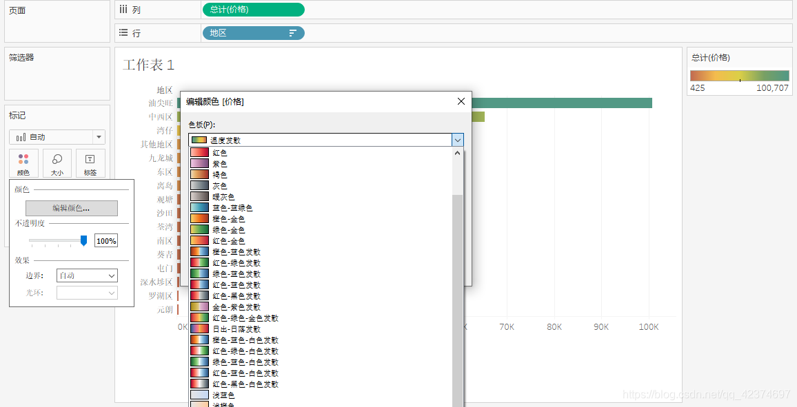797x407 pixels.
Task: Select the 罗湖区 row label
Action: [161, 295]
